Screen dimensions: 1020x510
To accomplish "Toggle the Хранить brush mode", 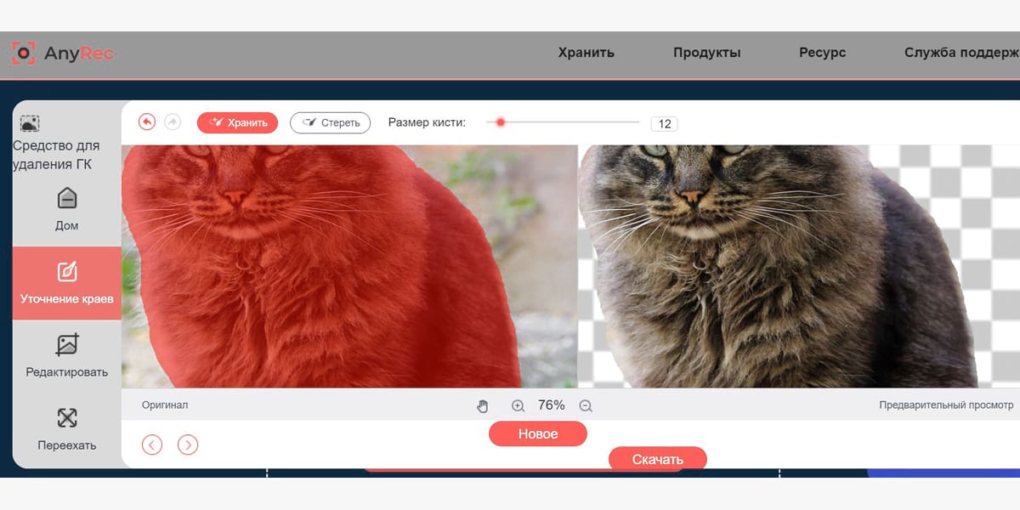I will [238, 122].
